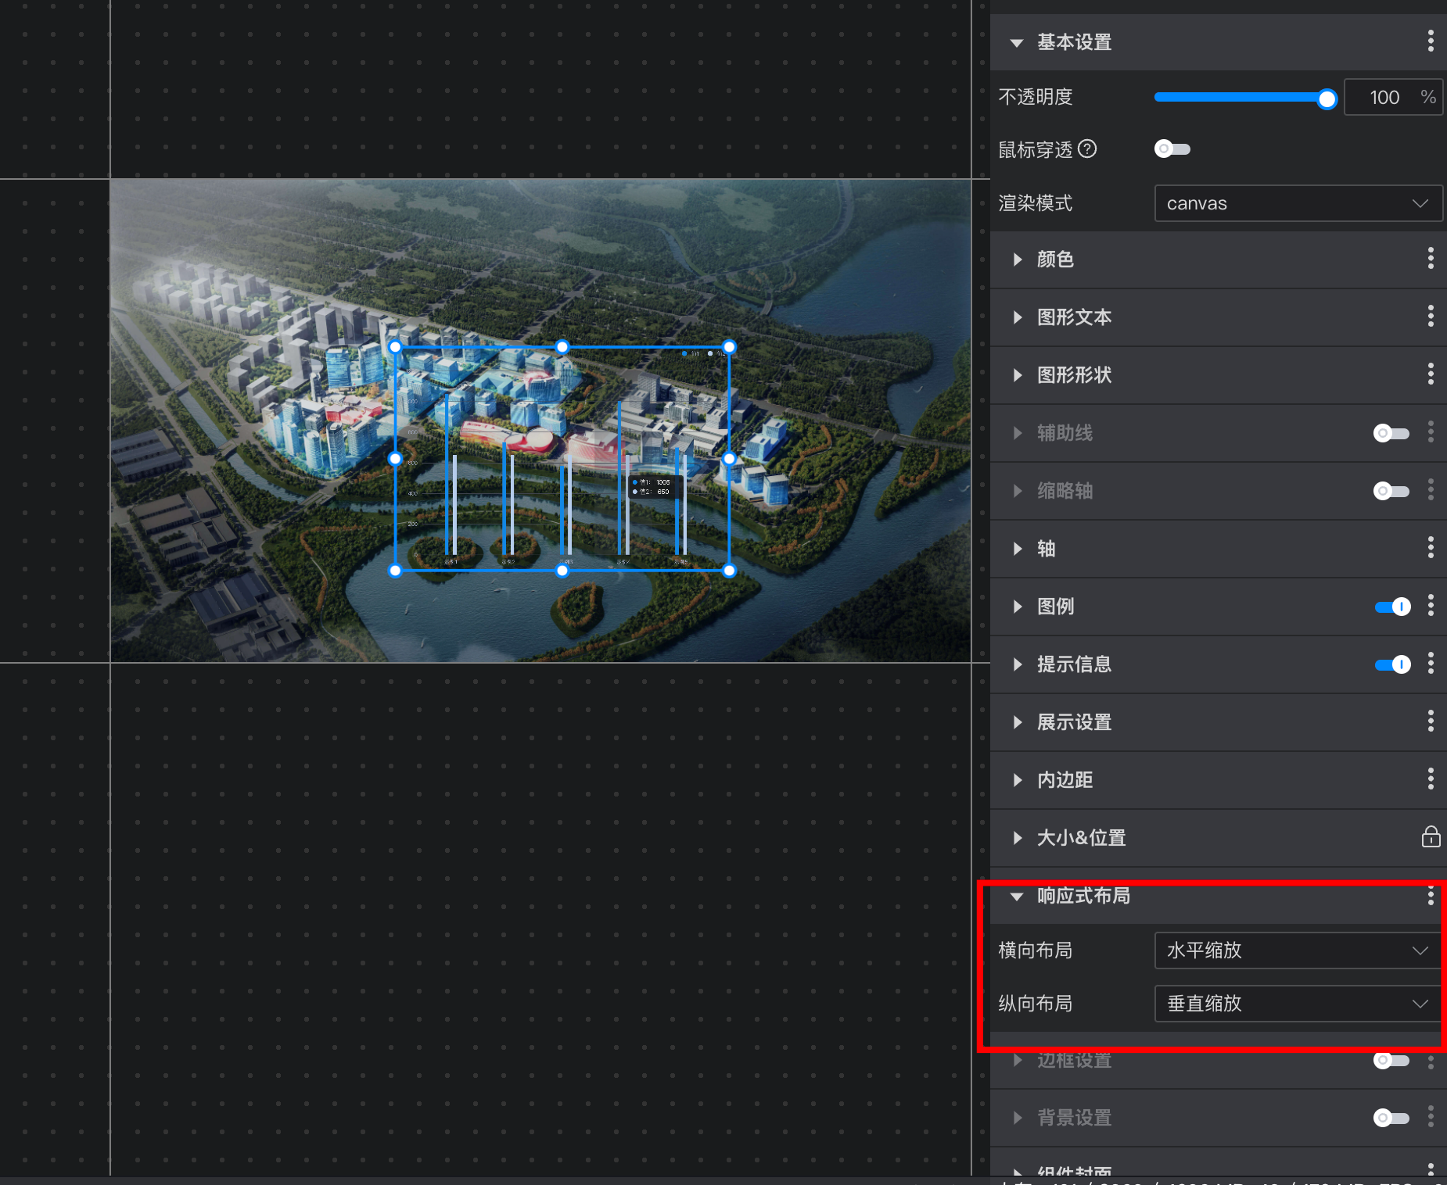
Task: Disable the 提示信息 toggle
Action: point(1392,664)
